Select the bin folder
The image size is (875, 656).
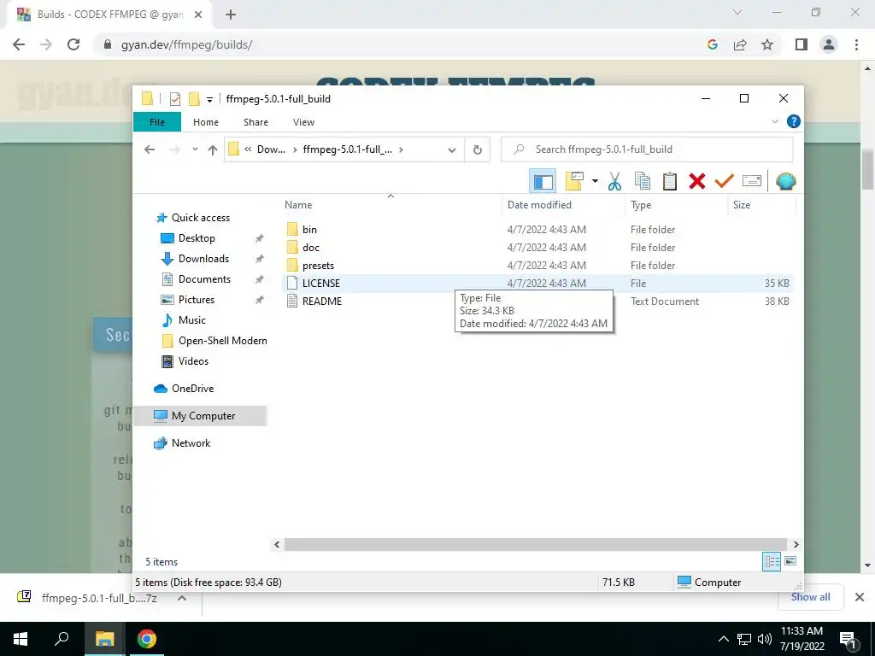point(309,229)
